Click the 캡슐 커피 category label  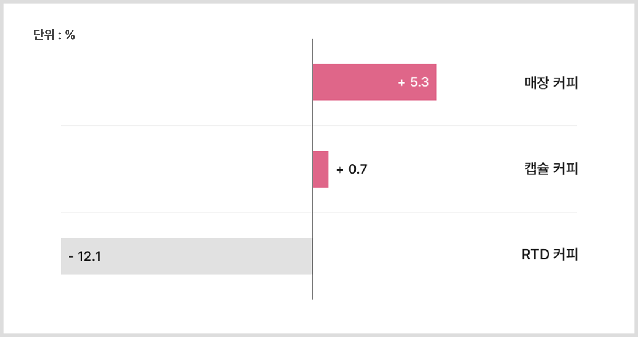pos(551,168)
